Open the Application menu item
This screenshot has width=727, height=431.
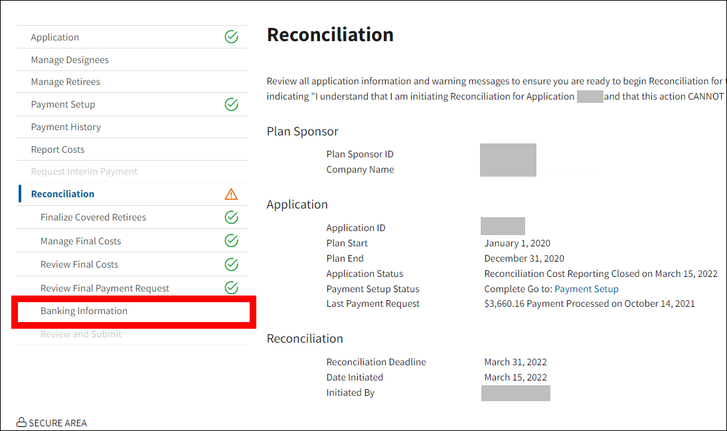[55, 37]
